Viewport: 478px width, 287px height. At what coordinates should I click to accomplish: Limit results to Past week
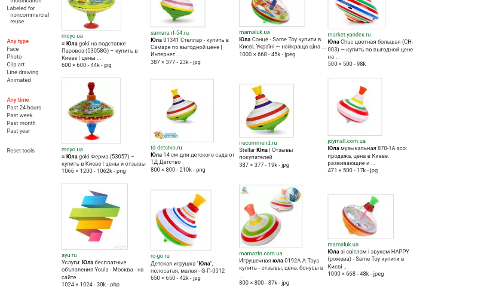(20, 115)
